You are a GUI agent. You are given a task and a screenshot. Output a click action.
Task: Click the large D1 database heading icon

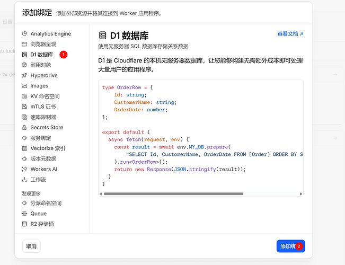click(102, 36)
